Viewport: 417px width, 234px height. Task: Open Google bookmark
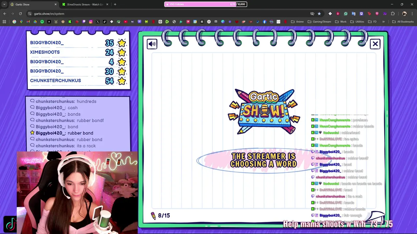(14, 22)
